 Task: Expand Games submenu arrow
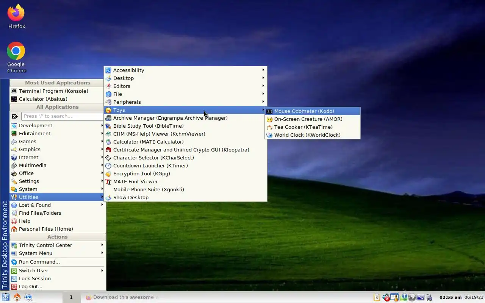tap(102, 141)
